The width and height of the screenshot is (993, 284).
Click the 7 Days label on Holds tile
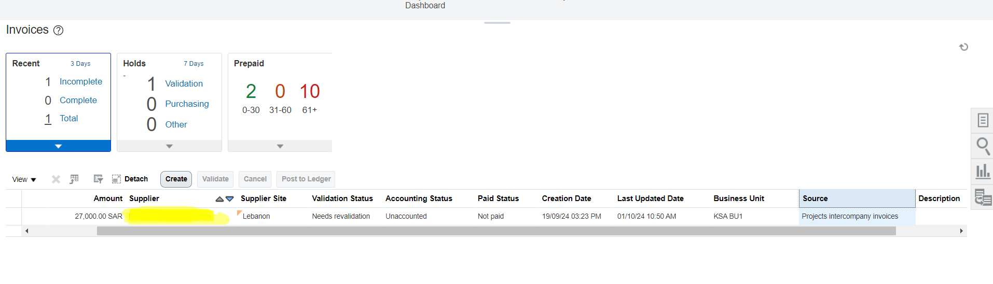pyautogui.click(x=194, y=64)
